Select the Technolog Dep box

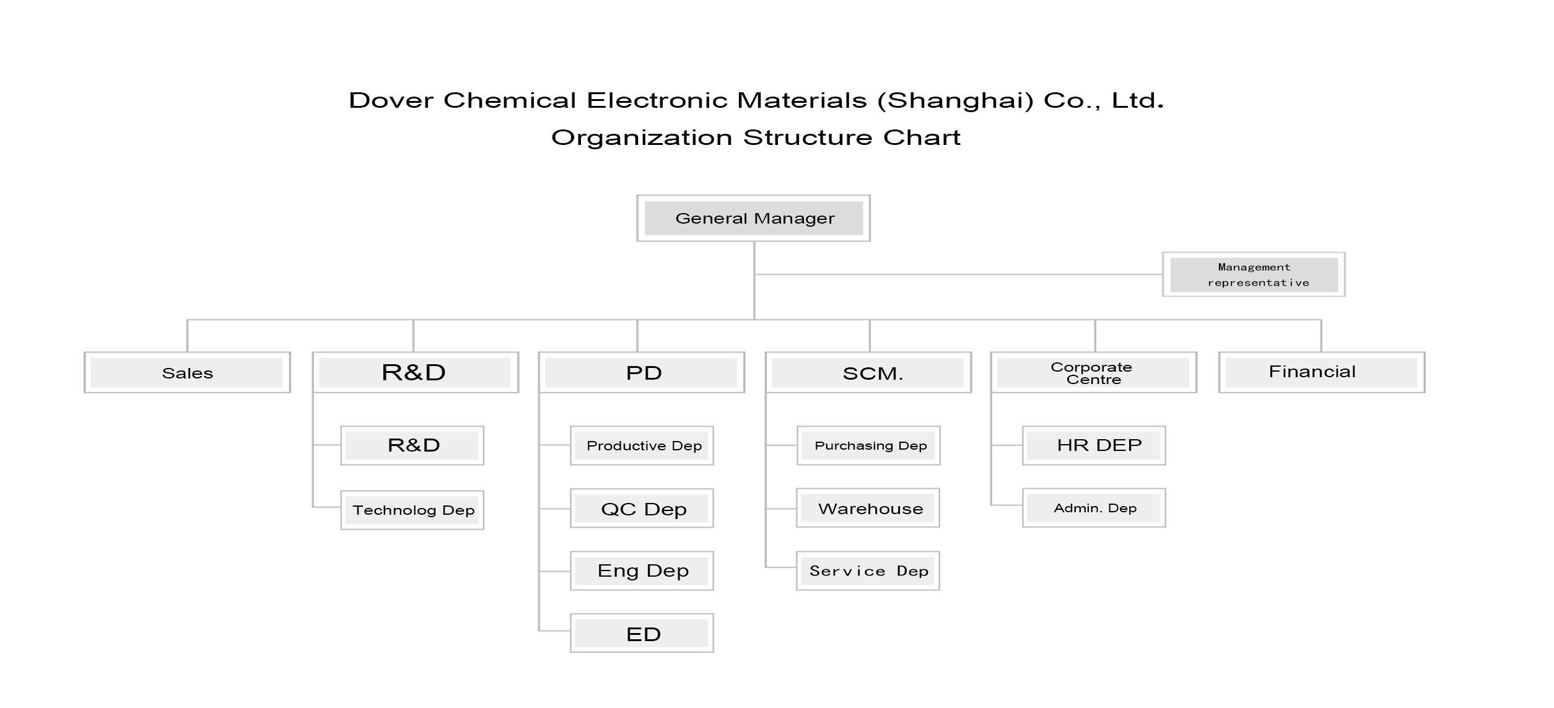(413, 510)
